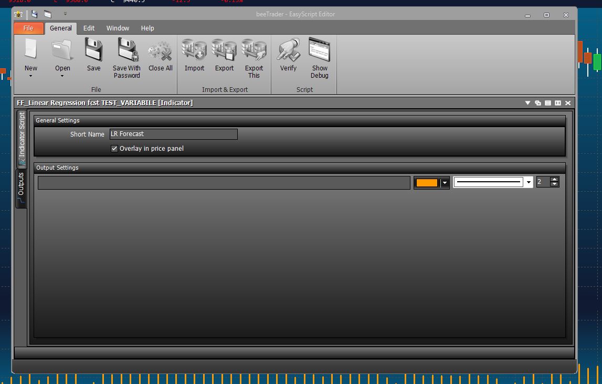This screenshot has width=602, height=384.
Task: Click Save With Password icon
Action: point(126,50)
